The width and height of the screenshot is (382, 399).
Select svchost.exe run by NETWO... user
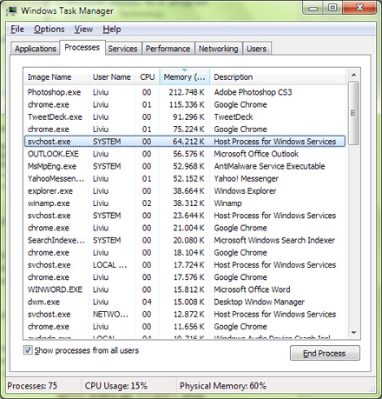pos(185,315)
